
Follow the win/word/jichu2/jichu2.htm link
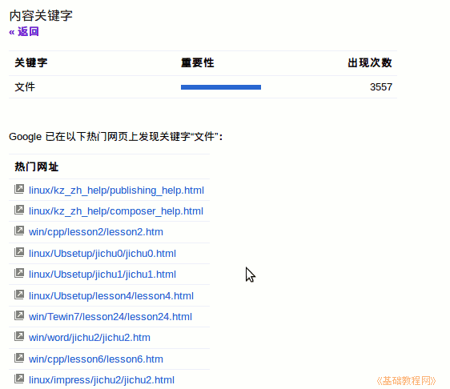tap(89, 338)
